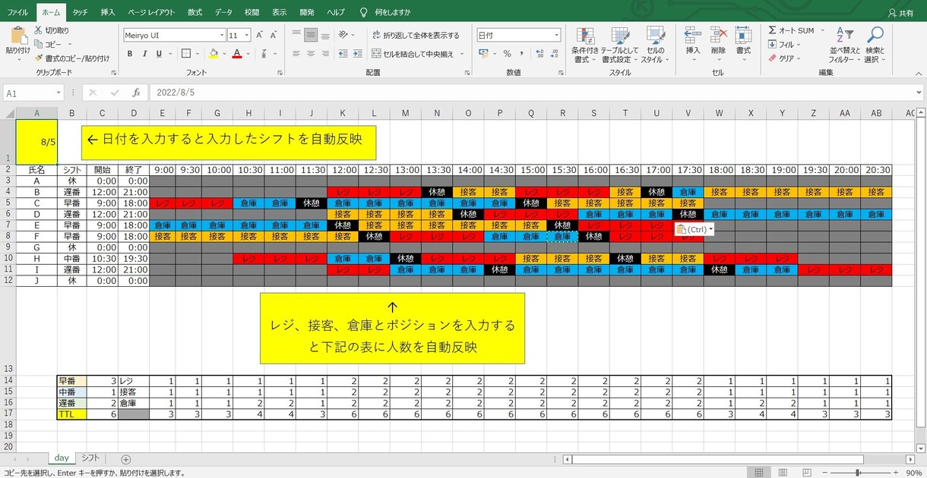Click the increase decimal places icon
927x478 pixels.
[539, 54]
